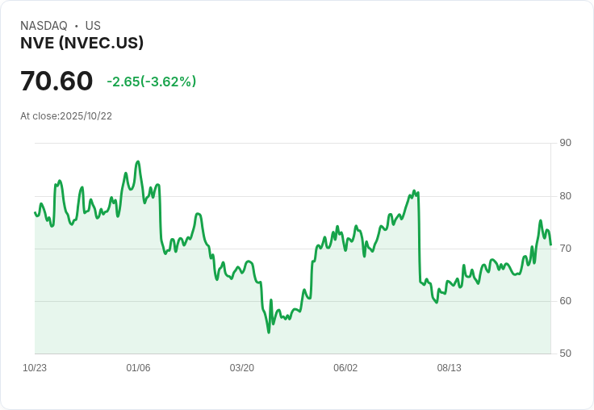Select the 06/02 date axis label
Viewport: 594px width, 410px height.
coord(345,368)
